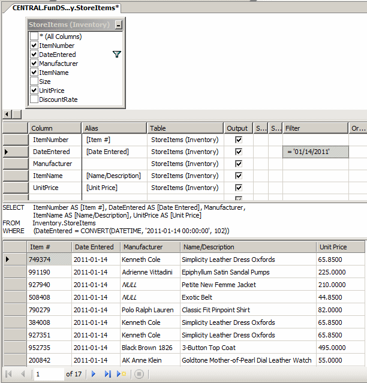Uncheck ItemName in StoreItems table box
The width and height of the screenshot is (367, 383).
coord(34,73)
